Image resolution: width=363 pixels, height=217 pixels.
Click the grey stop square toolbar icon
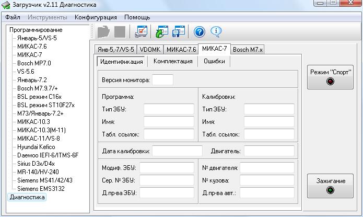[x=120, y=32]
